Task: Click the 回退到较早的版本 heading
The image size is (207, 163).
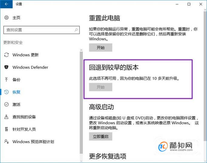Action: [114, 67]
